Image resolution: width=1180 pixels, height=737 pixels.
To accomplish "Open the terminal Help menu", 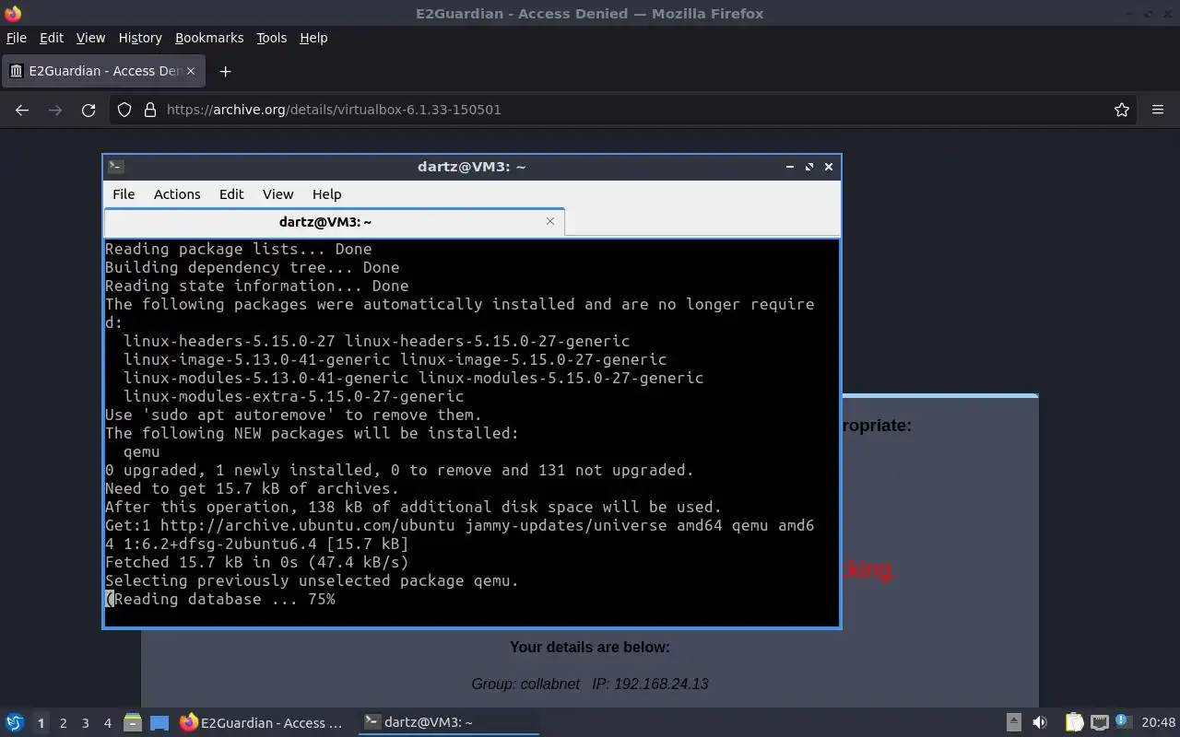I will (x=326, y=194).
